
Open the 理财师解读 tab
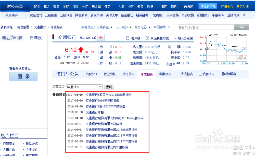click(x=228, y=74)
